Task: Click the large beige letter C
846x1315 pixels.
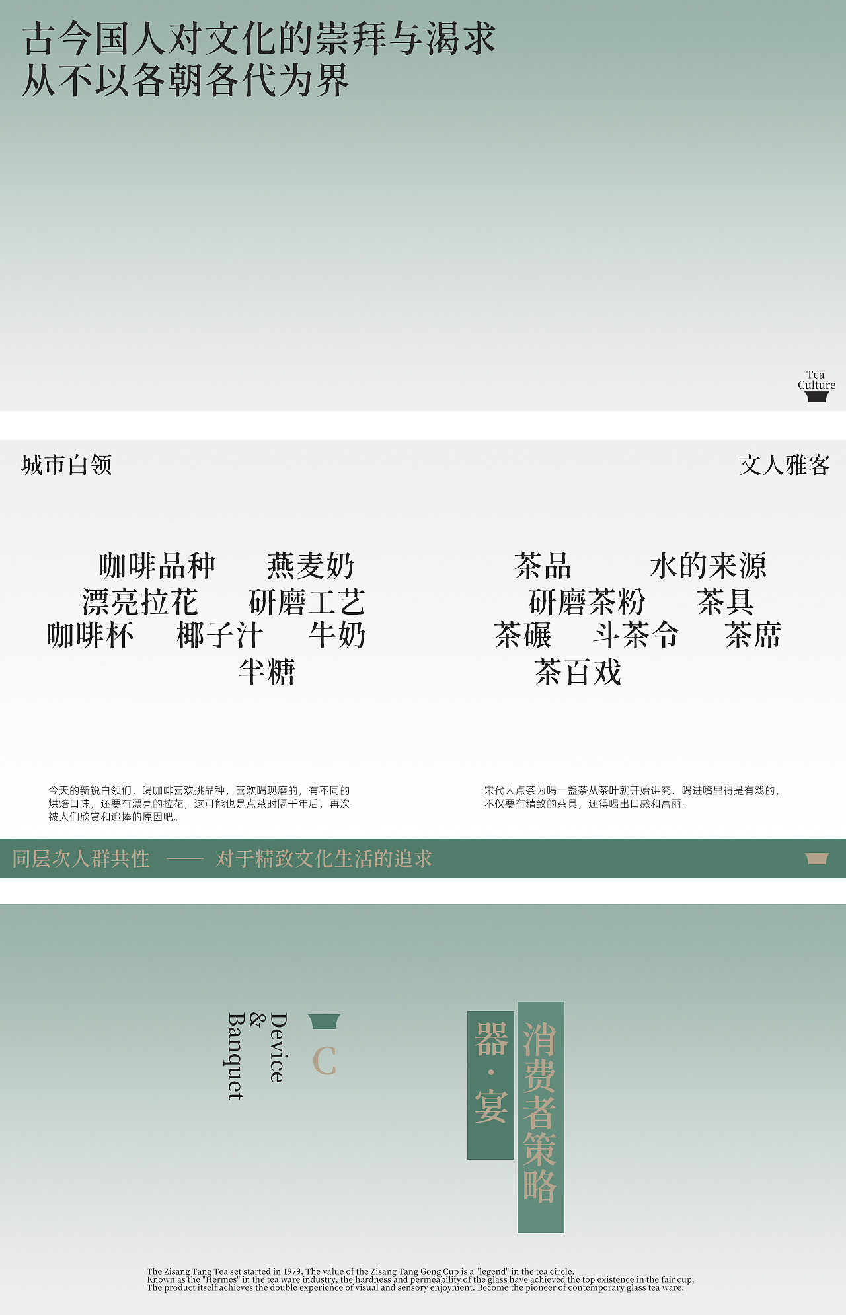Action: pos(325,1061)
